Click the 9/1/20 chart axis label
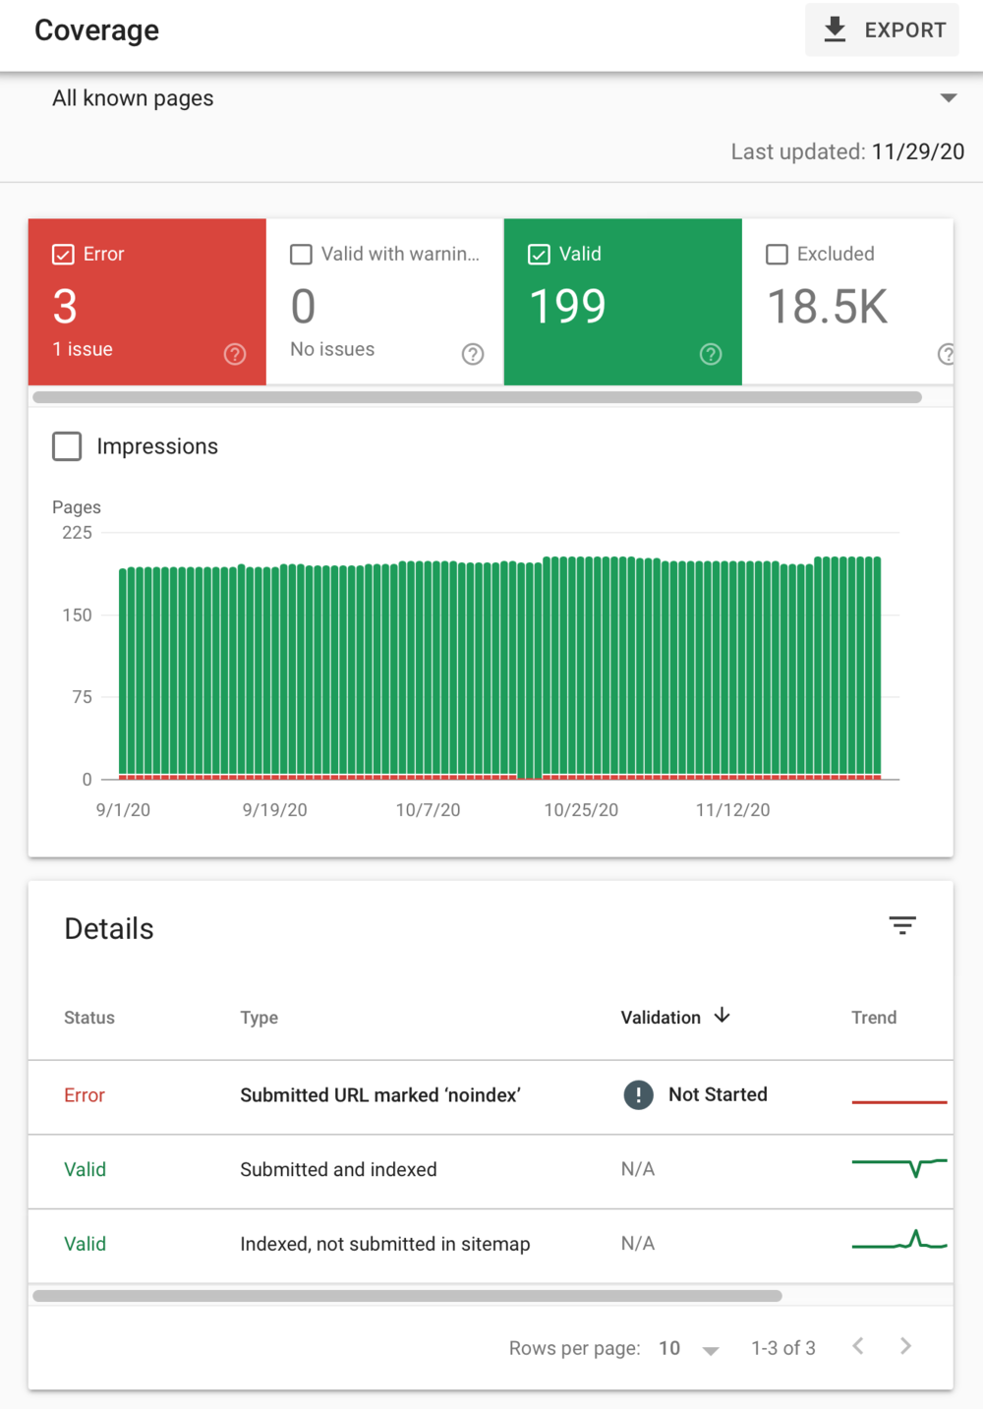 tap(123, 810)
